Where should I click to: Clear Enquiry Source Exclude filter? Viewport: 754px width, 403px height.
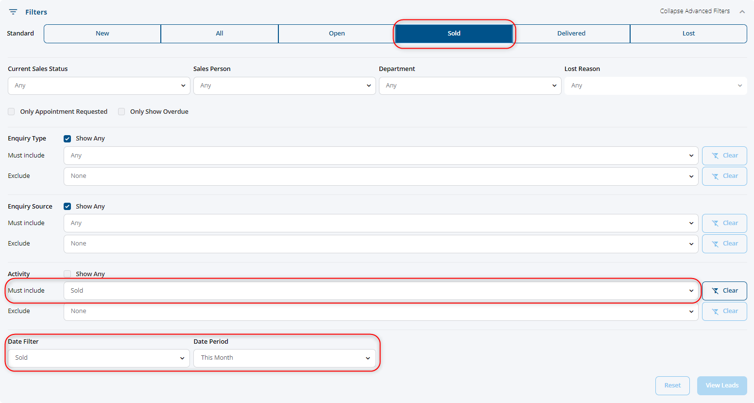(724, 244)
